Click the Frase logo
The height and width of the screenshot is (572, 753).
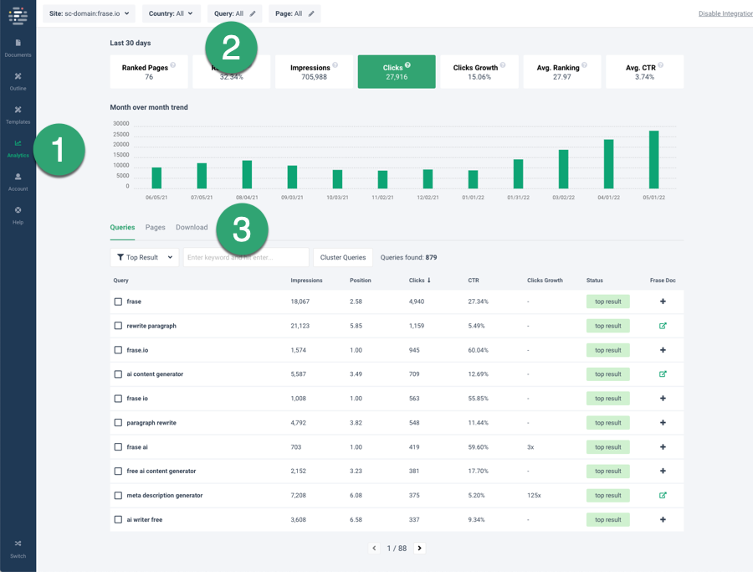click(x=18, y=15)
